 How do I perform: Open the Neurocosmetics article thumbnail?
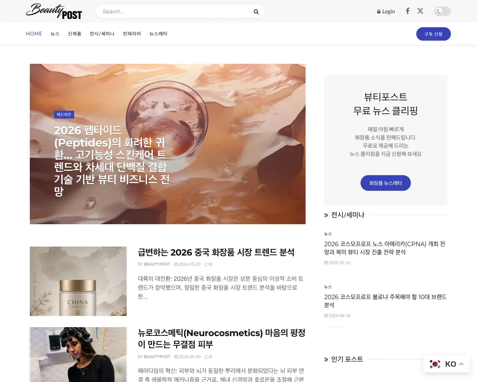(x=78, y=354)
